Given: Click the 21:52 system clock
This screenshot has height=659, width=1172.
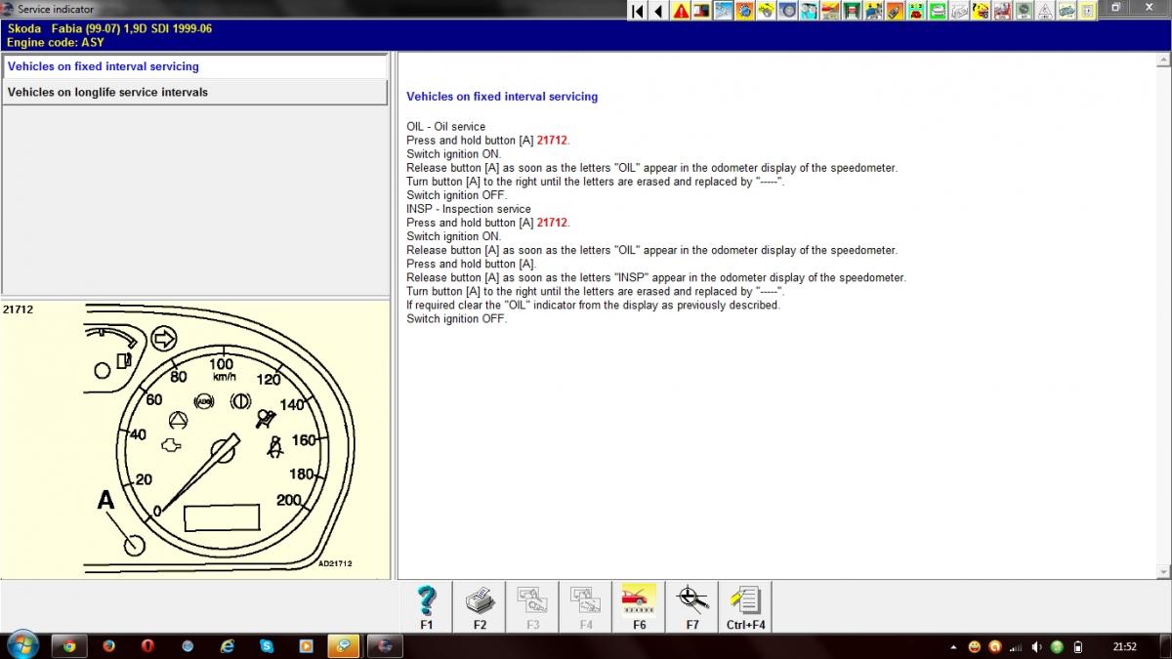Looking at the screenshot, I should click(x=1125, y=646).
